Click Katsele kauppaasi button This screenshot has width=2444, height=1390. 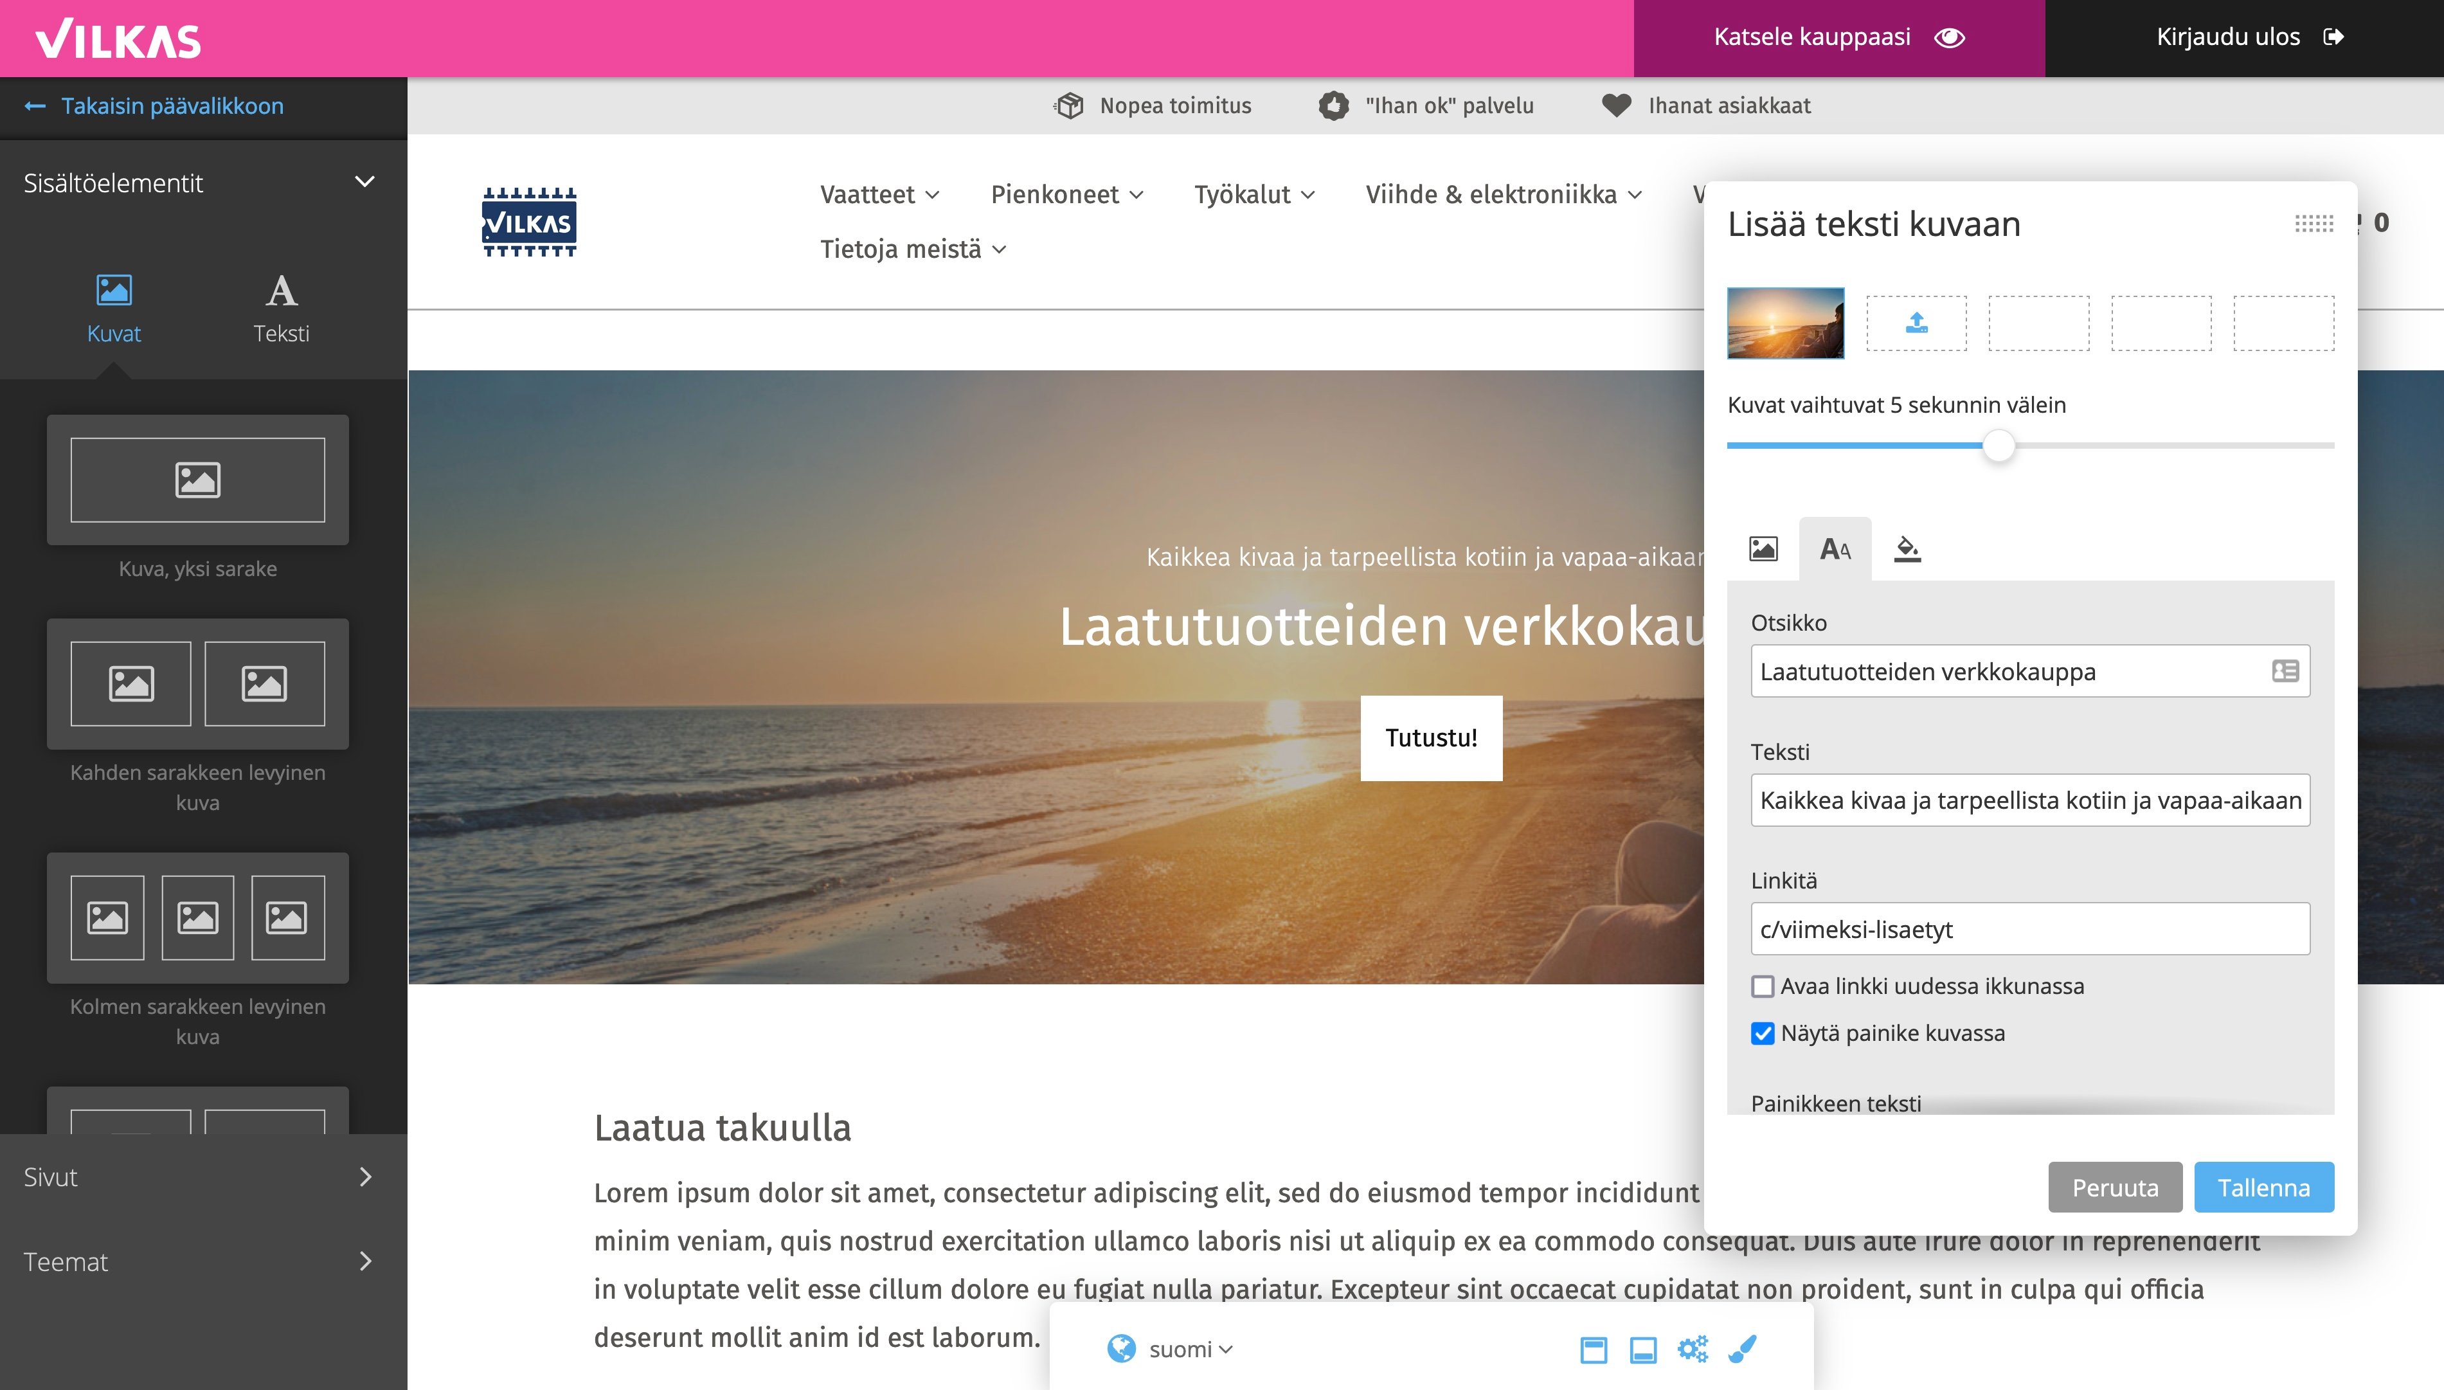pos(1839,38)
